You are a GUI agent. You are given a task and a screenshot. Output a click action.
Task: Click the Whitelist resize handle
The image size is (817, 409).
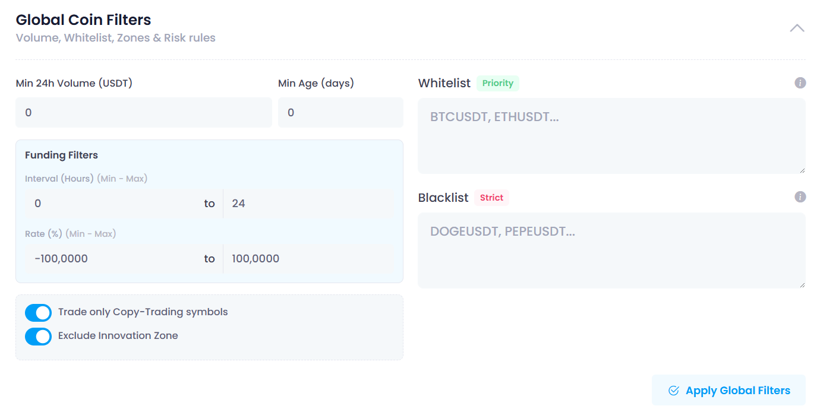point(802,170)
